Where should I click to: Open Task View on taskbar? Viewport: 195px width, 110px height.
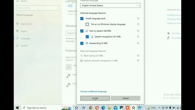84,108
